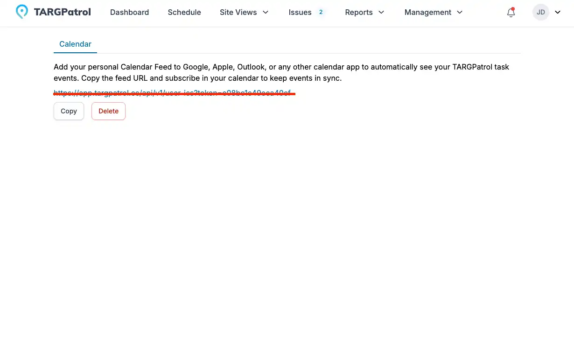Expand the Management menu
This screenshot has width=574, height=350.
(x=434, y=12)
